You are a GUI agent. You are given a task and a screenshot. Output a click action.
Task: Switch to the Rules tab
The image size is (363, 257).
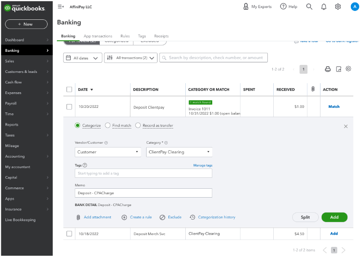[x=125, y=36]
